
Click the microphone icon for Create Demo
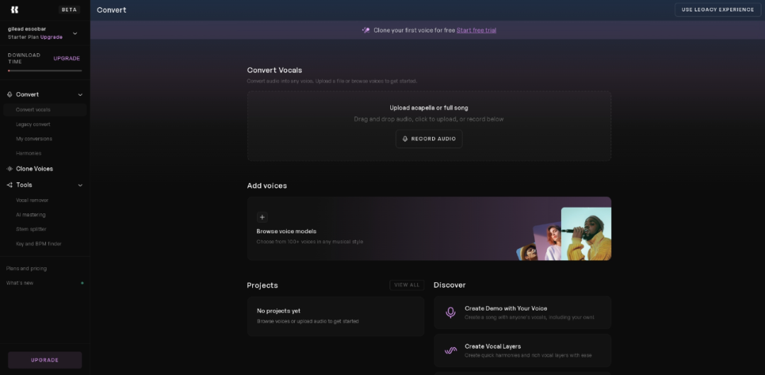pyautogui.click(x=450, y=313)
